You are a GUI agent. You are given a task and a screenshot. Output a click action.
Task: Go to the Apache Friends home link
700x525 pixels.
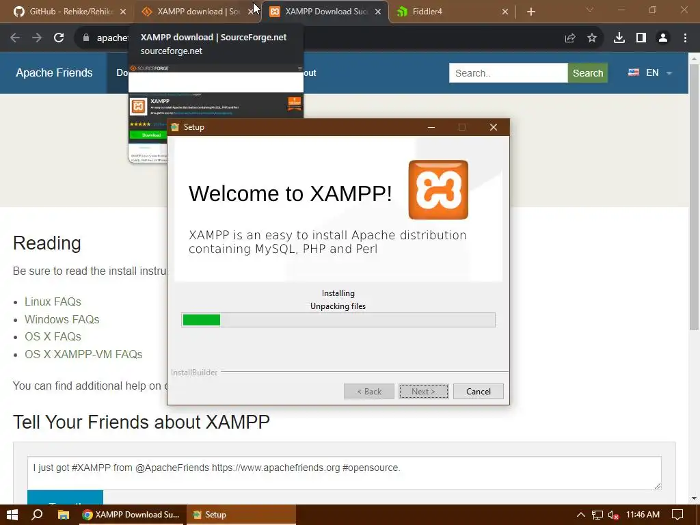(x=54, y=72)
